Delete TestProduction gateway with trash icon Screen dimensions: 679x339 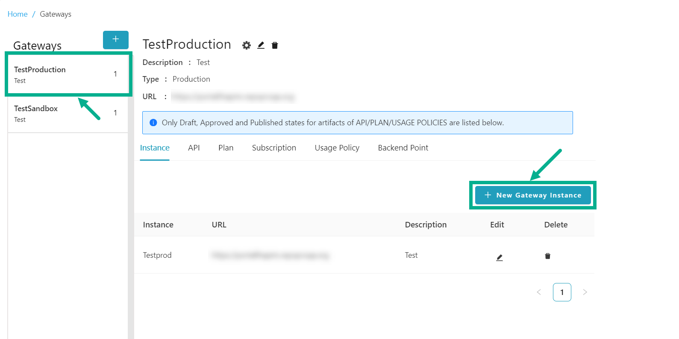[x=275, y=45]
